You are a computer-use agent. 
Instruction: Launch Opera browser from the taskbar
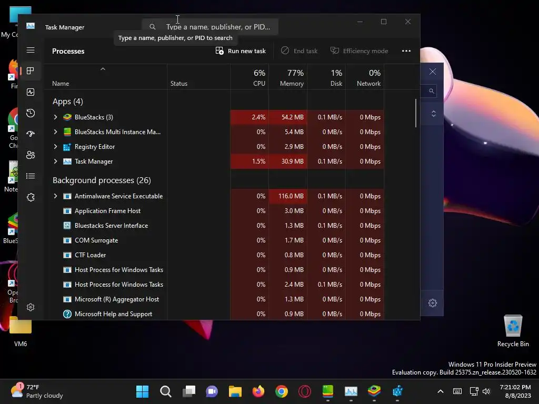coord(305,391)
